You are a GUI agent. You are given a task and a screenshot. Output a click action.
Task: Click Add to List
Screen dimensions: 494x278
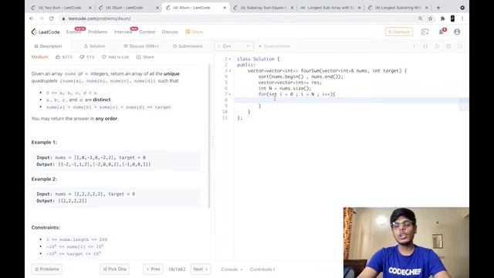point(115,57)
